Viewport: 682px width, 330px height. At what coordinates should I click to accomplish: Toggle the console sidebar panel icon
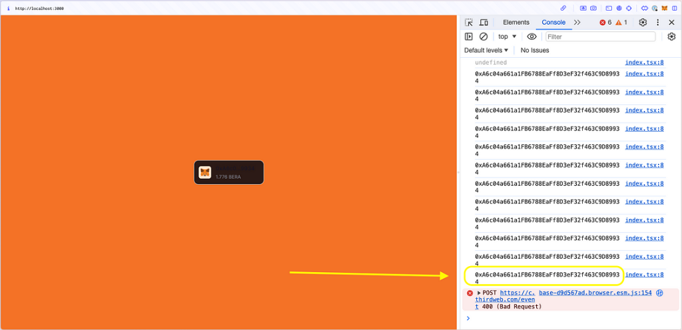point(469,37)
